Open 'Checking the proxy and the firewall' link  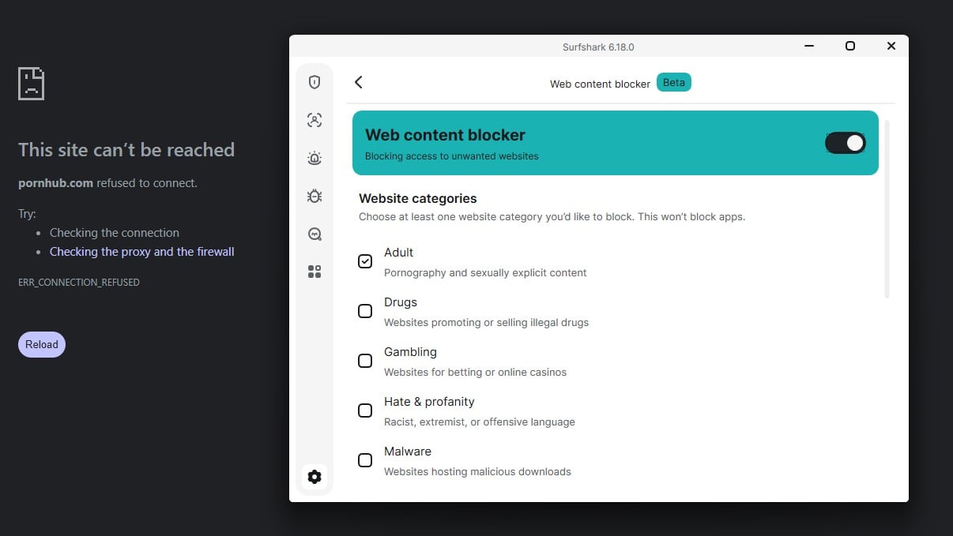142,252
